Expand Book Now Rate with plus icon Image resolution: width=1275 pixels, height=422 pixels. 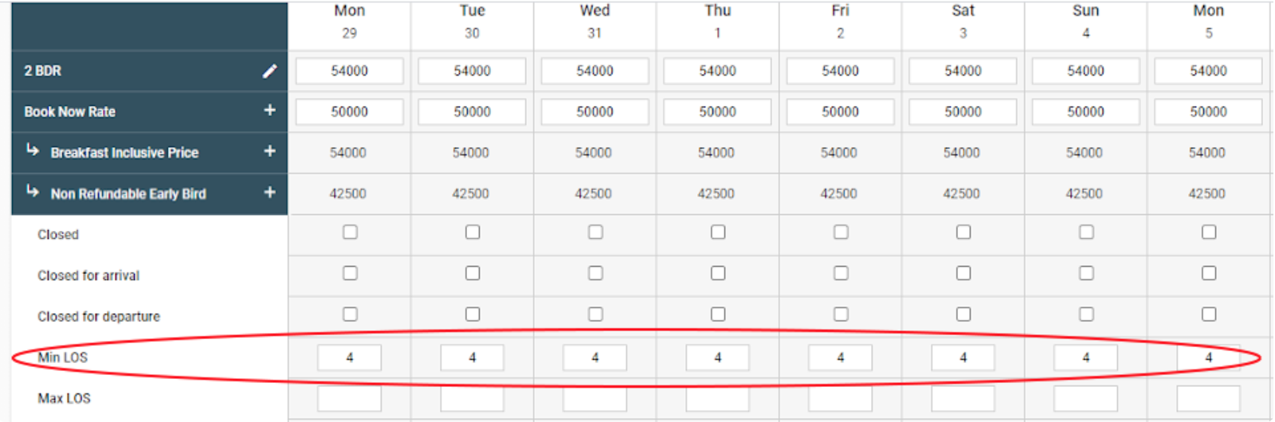coord(269,111)
